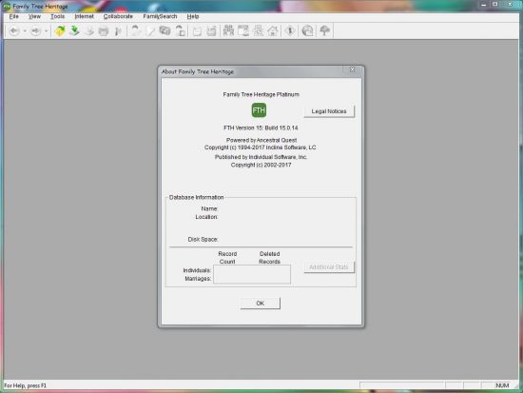Open the FamilySearch menu
The height and width of the screenshot is (393, 523).
pos(160,16)
